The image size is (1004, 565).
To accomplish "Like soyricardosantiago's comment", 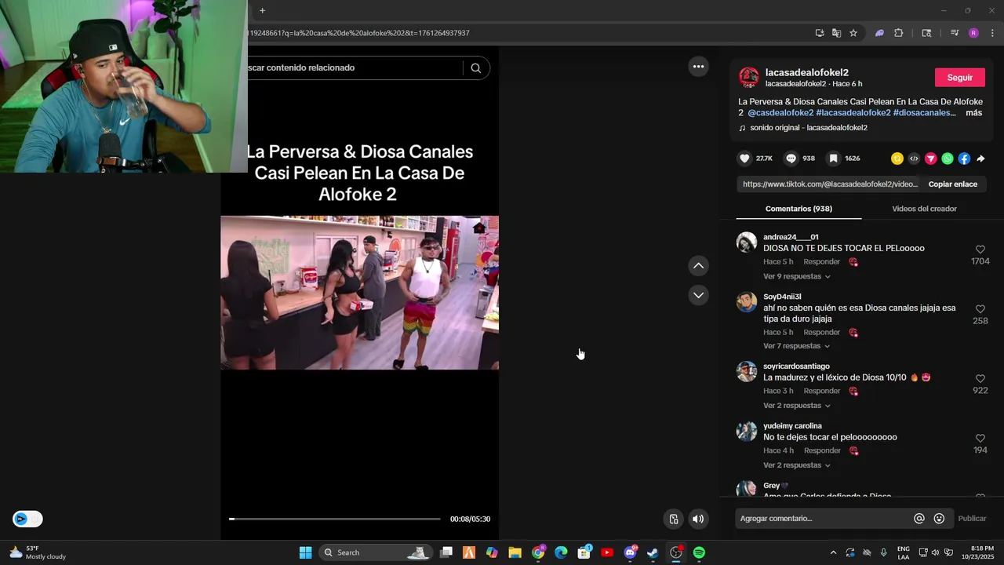I will coord(980,378).
